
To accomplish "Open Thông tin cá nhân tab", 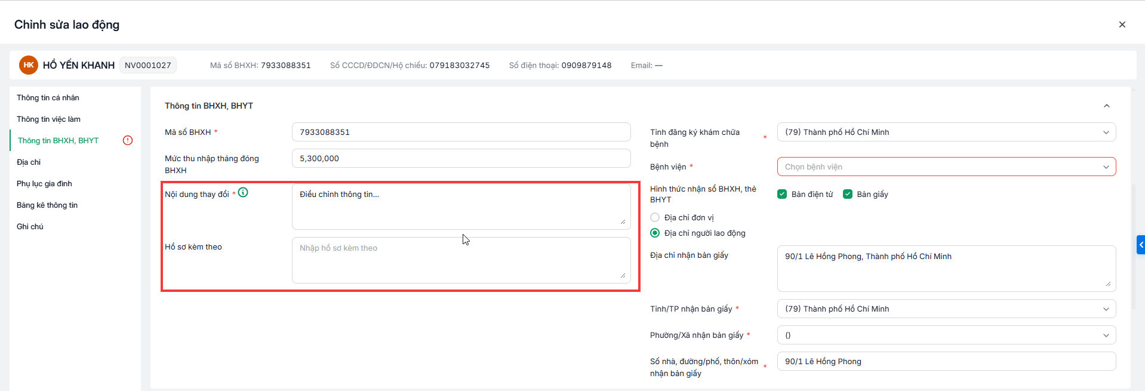I will coord(48,97).
